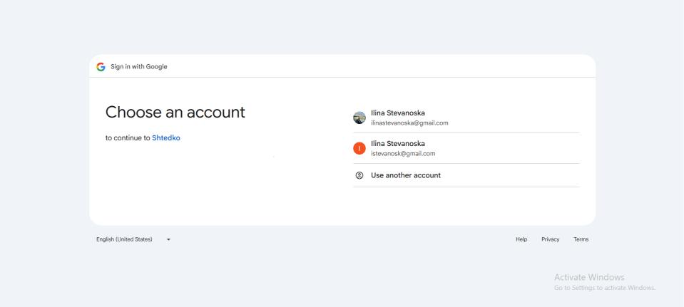Open the English (United States) language dropdown
Viewport: 684px width, 307px height.
(x=125, y=239)
